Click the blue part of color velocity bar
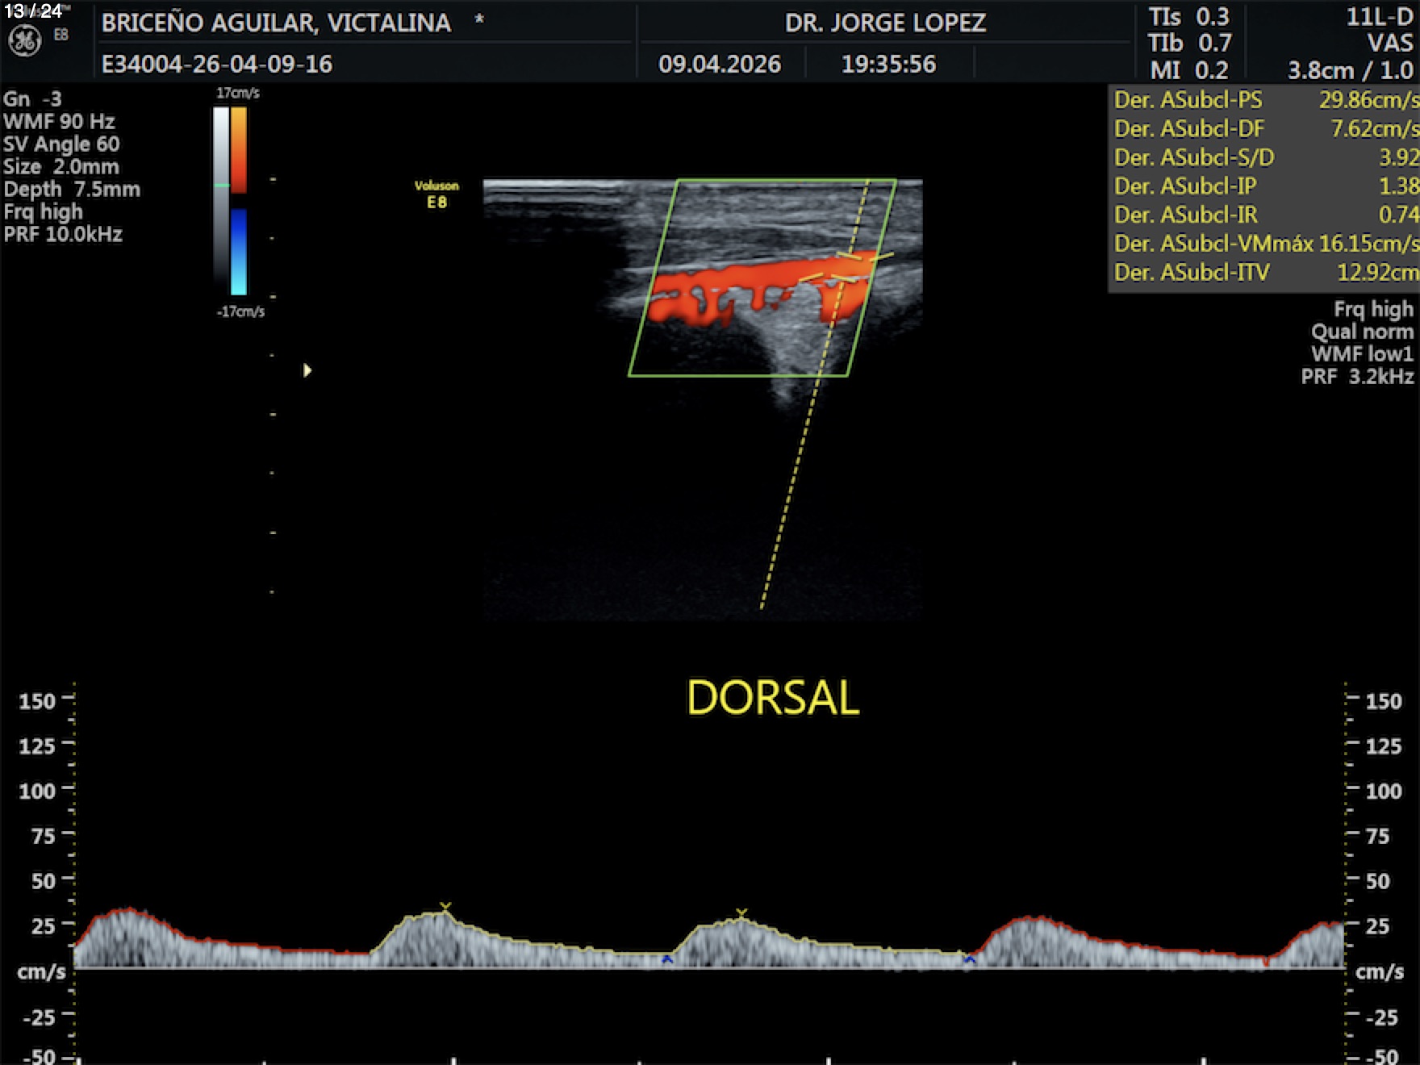The height and width of the screenshot is (1065, 1420). pyautogui.click(x=239, y=250)
